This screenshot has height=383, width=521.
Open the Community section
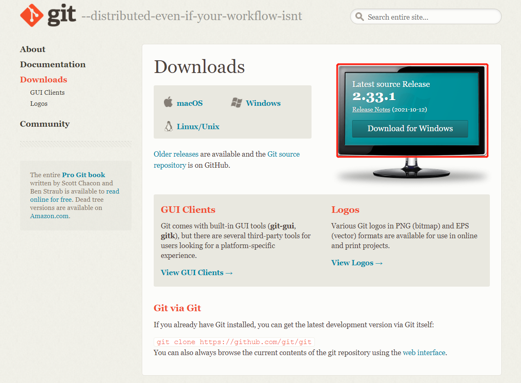(45, 124)
